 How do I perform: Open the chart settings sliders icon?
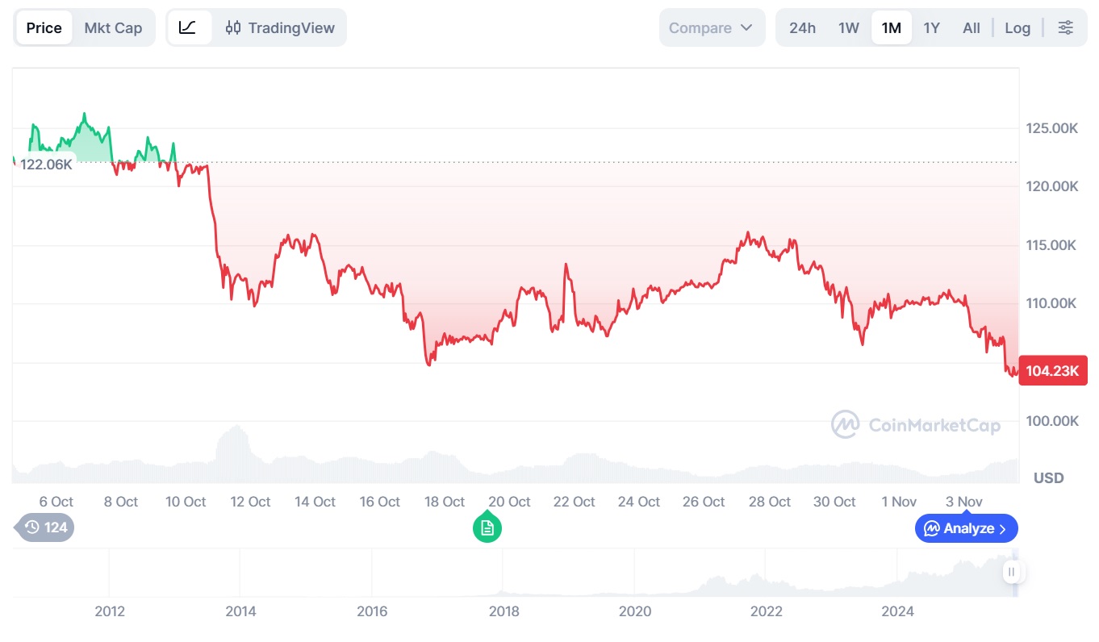coord(1065,27)
